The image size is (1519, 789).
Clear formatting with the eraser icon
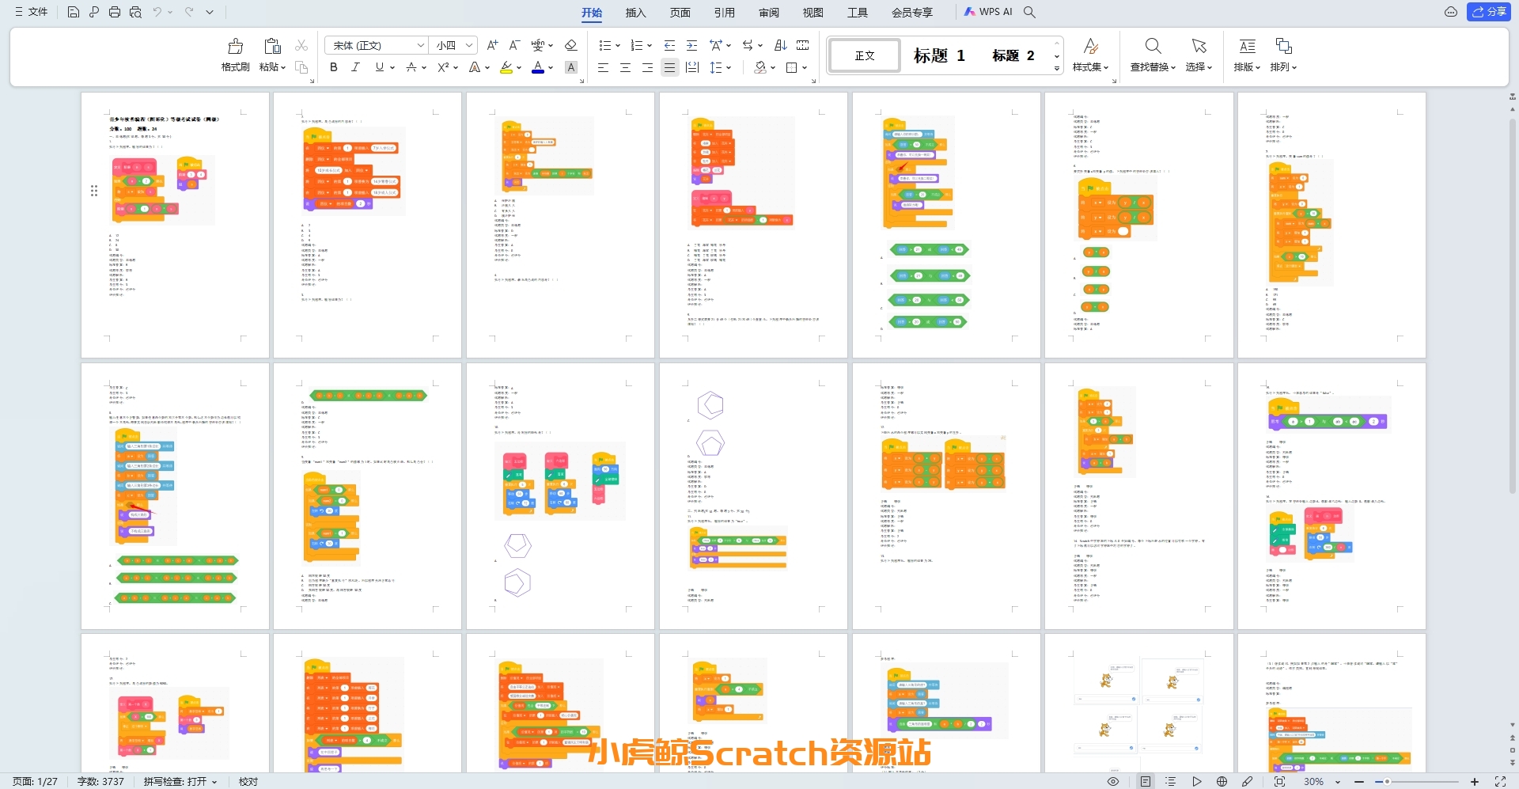click(x=570, y=45)
